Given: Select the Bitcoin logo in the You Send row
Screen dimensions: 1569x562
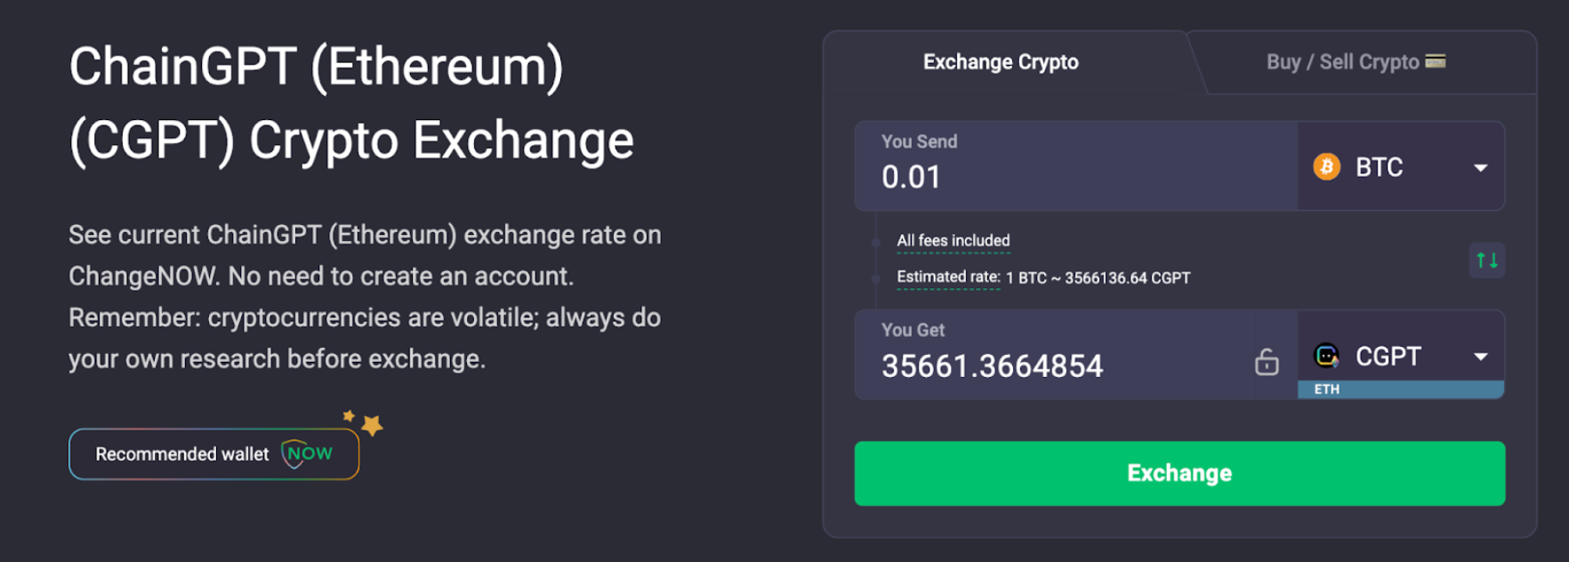Looking at the screenshot, I should [1325, 166].
